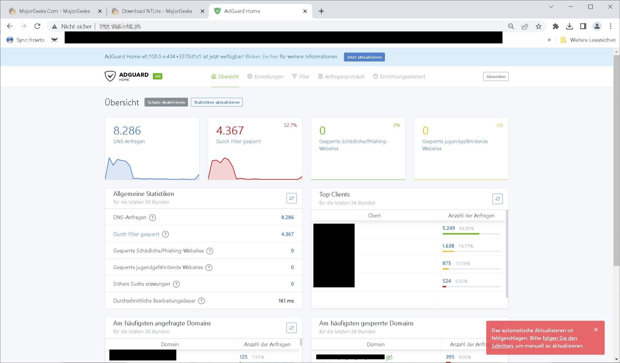This screenshot has height=363, width=620.
Task: Expand hidden bookmarks with the chevron
Action: 549,40
